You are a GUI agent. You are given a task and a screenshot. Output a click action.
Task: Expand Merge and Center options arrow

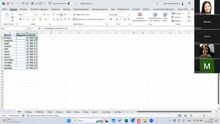tap(106, 19)
